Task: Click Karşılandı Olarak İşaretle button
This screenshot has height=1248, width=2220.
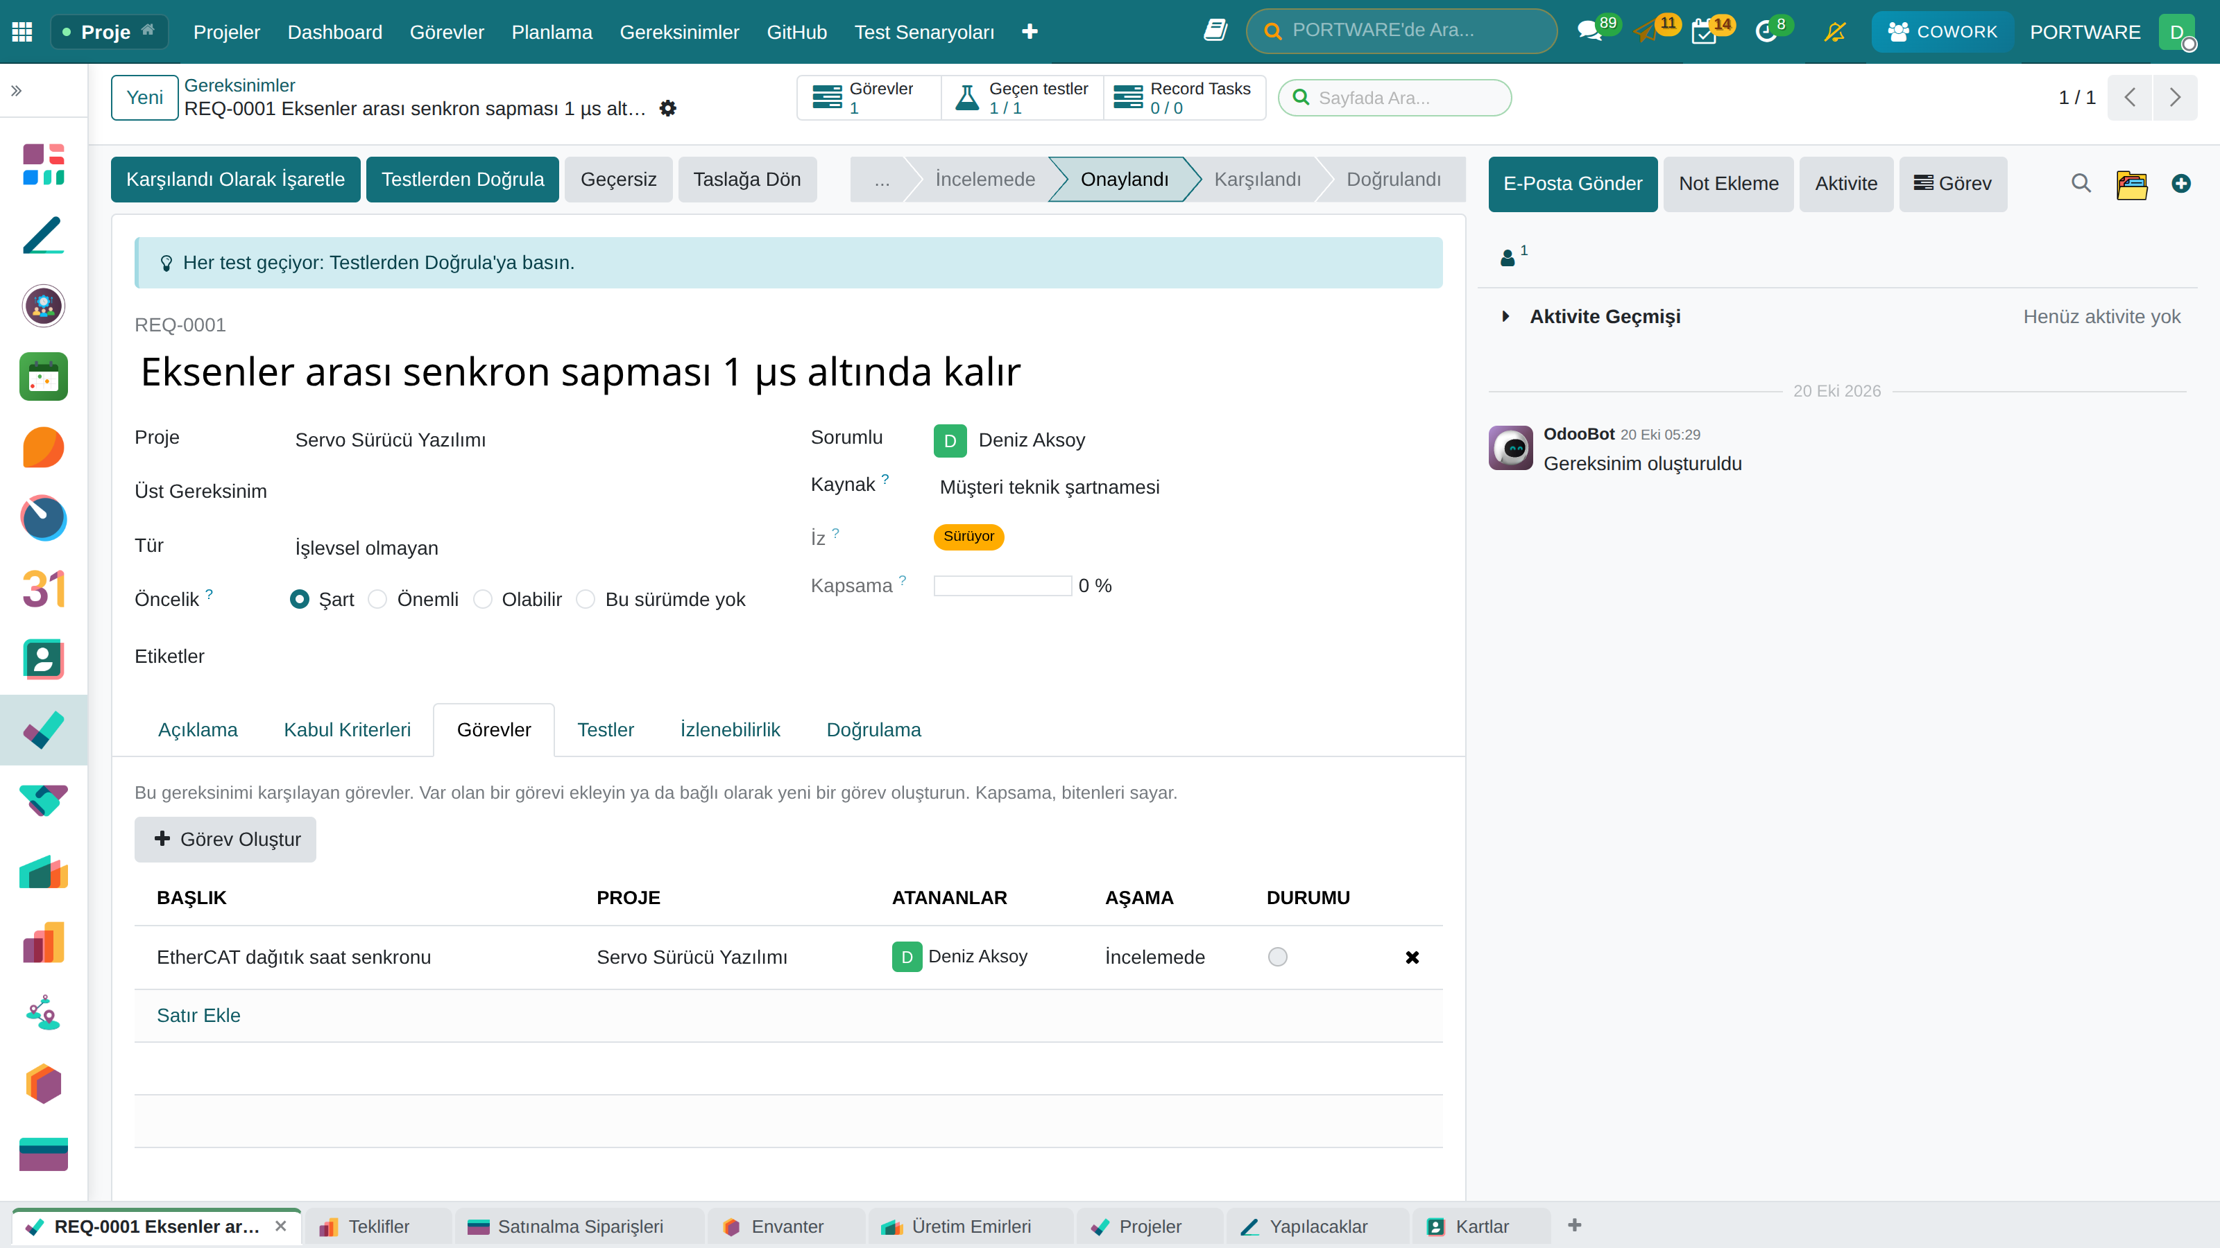Action: (x=235, y=179)
